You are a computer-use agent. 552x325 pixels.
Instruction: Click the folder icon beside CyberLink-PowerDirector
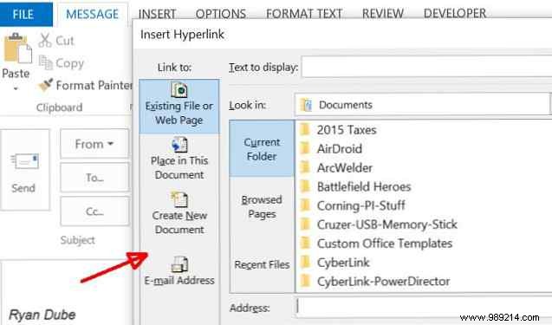[x=304, y=281]
